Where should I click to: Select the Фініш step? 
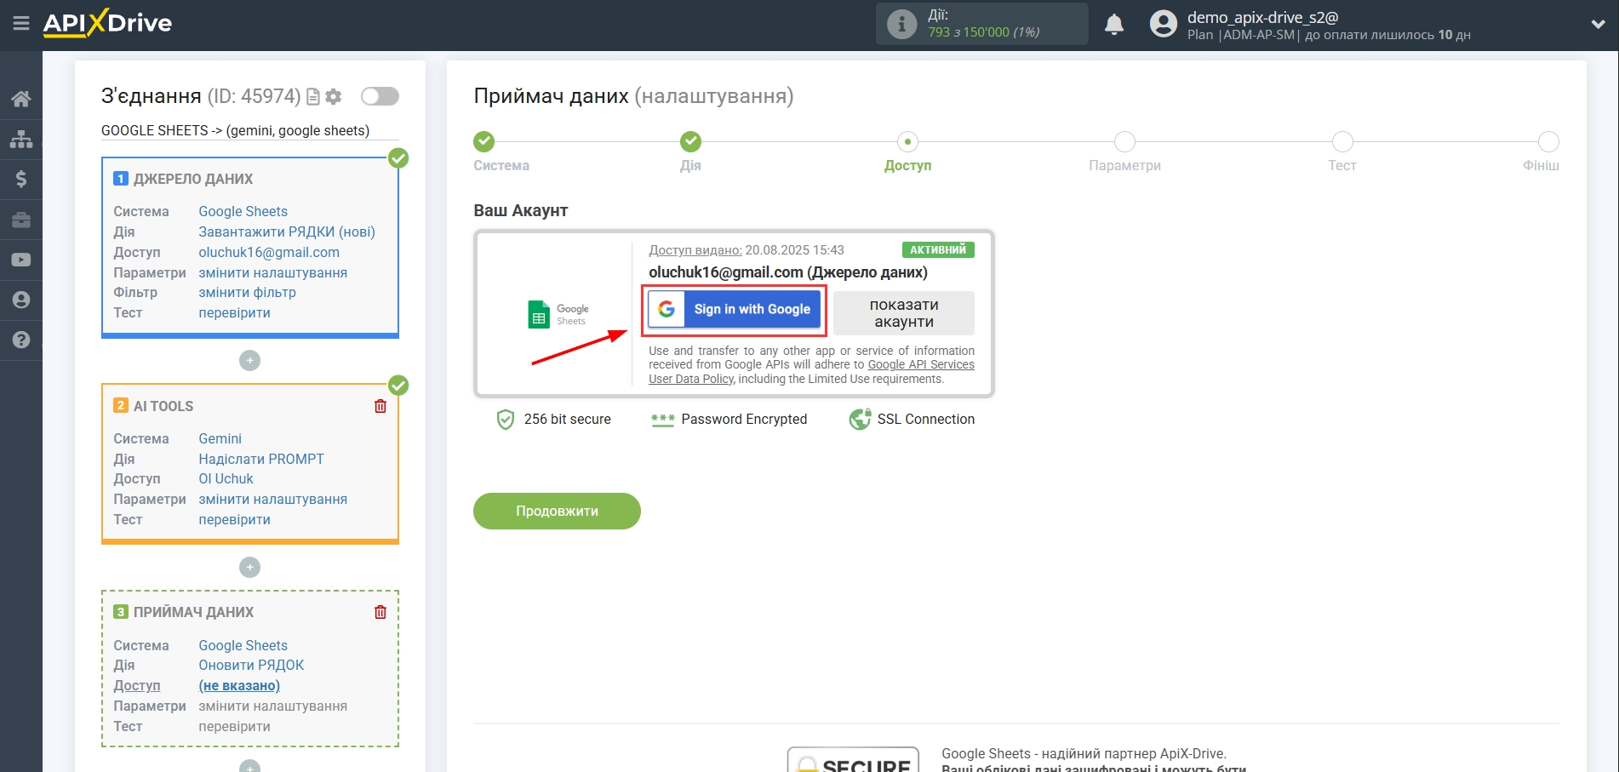pos(1548,141)
